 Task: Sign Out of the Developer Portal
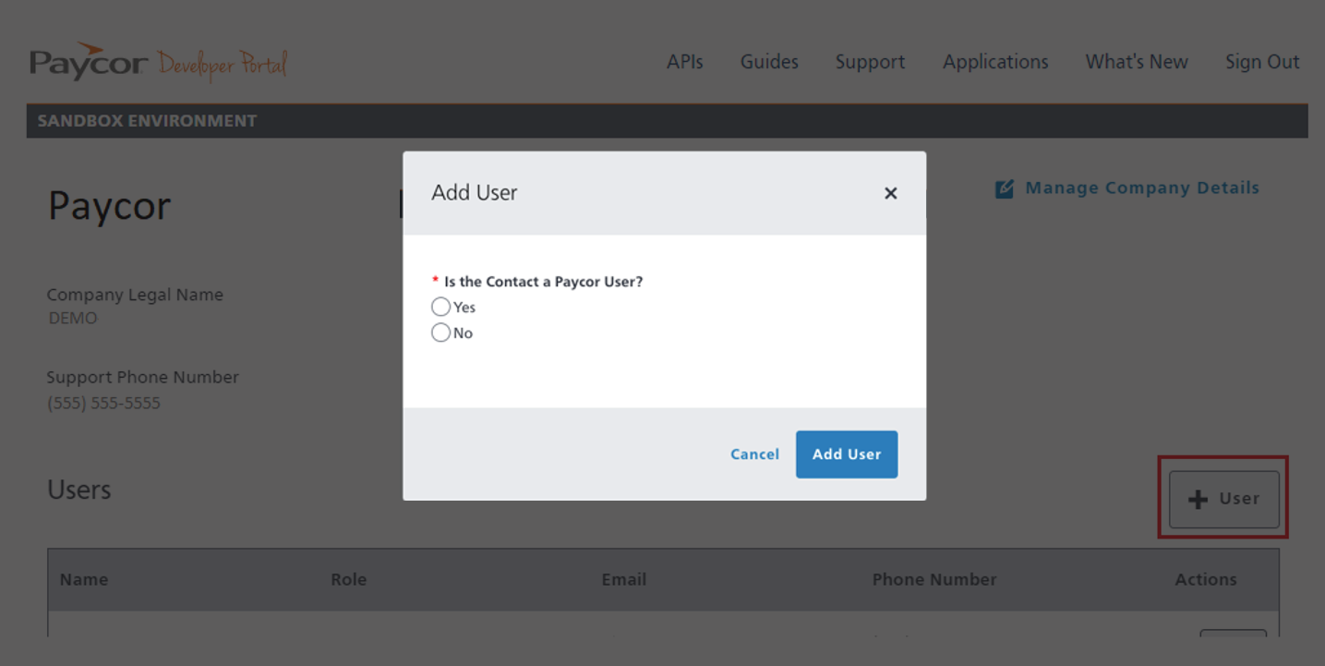(1261, 62)
